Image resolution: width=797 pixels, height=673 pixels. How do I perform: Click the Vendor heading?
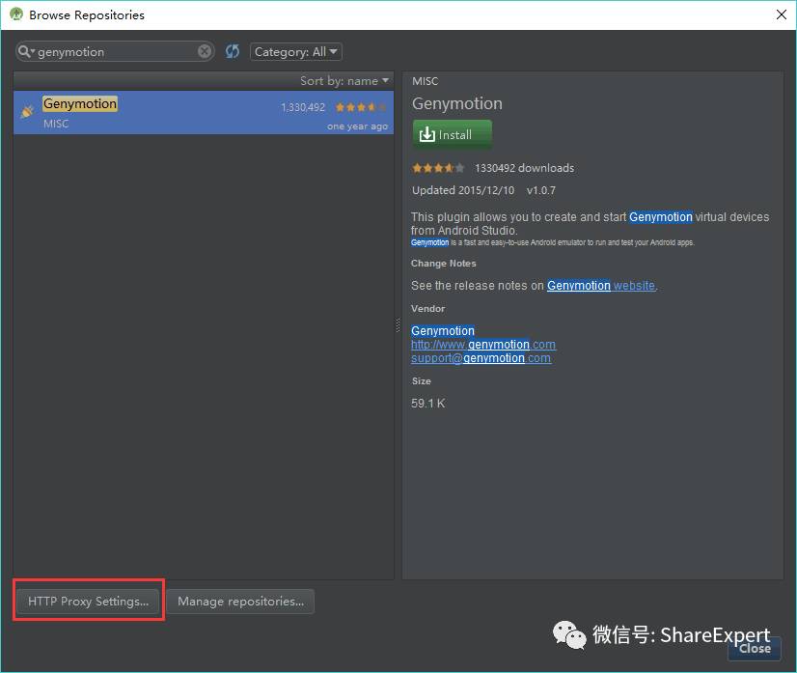click(x=428, y=309)
